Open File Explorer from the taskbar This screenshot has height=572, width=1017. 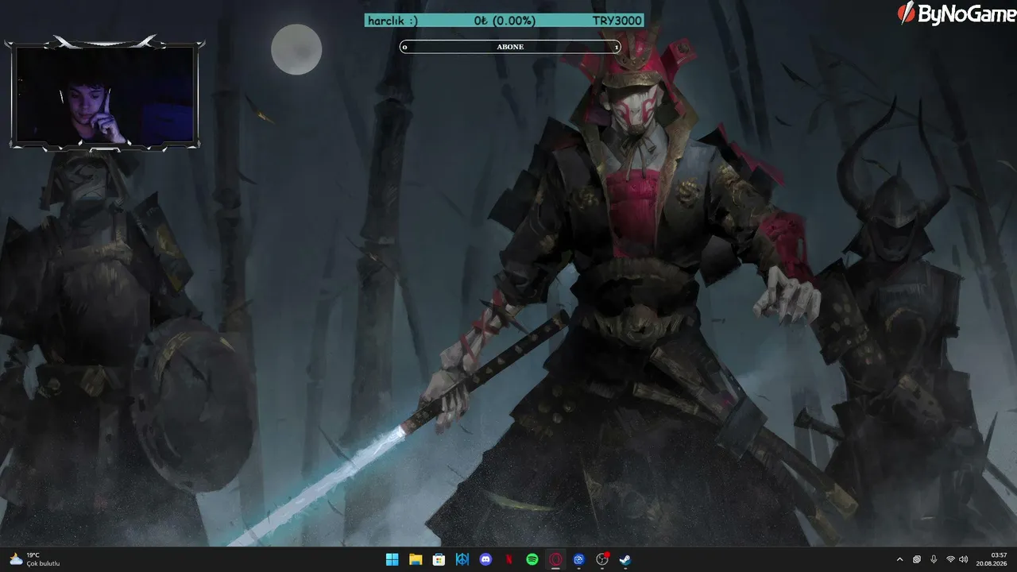point(416,559)
